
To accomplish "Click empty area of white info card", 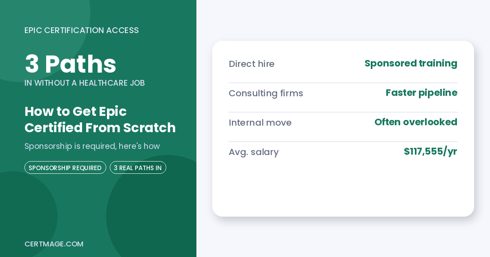I will pyautogui.click(x=343, y=190).
